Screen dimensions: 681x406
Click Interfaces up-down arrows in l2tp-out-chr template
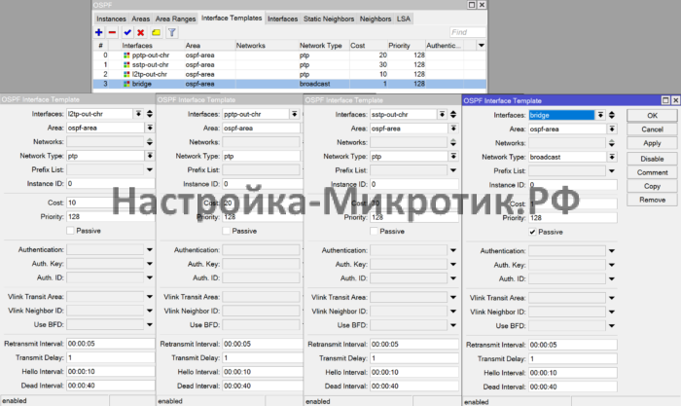150,114
